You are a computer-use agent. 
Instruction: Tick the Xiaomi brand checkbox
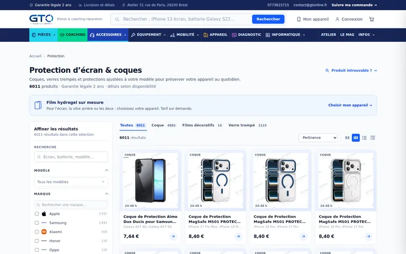pos(37,232)
